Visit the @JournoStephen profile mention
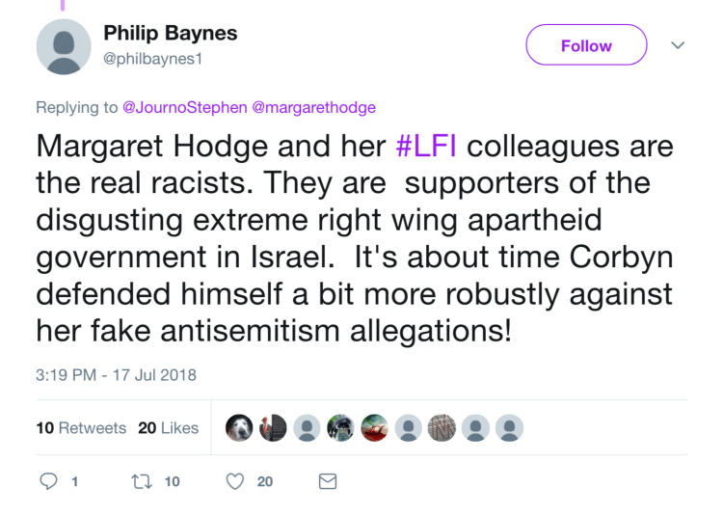 [185, 107]
